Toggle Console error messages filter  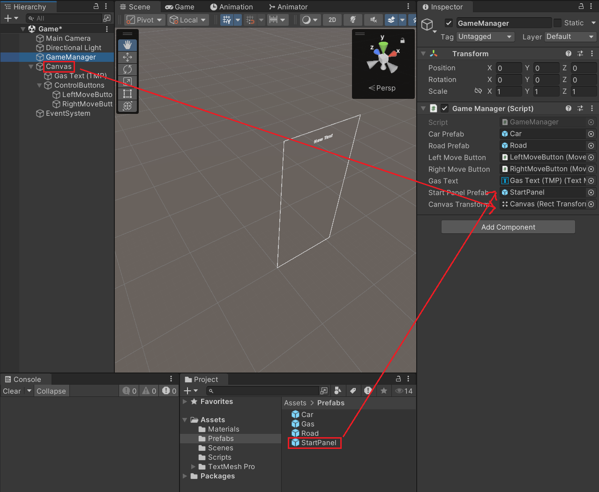169,391
